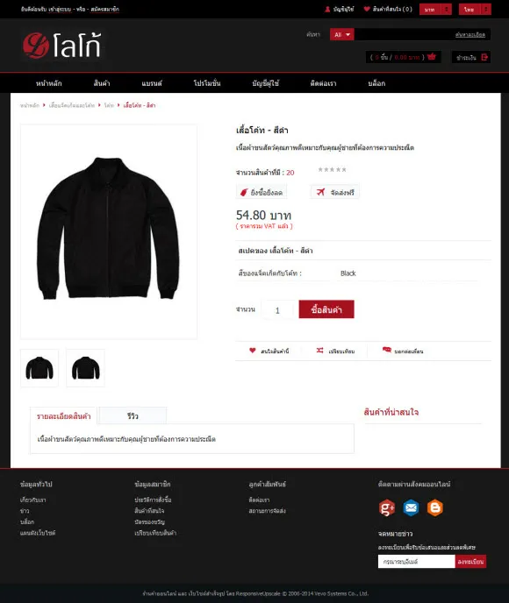Viewport: 509px width, 603px height.
Task: Click the Google Plus social icon
Action: coord(387,507)
